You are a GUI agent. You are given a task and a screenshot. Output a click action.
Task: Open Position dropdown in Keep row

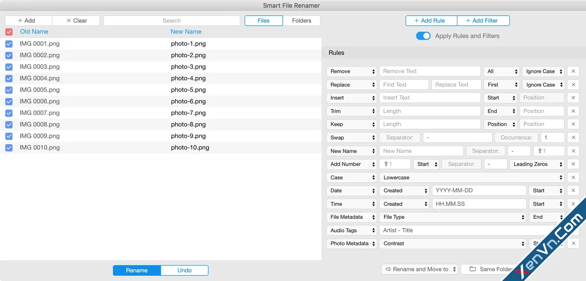click(x=500, y=124)
